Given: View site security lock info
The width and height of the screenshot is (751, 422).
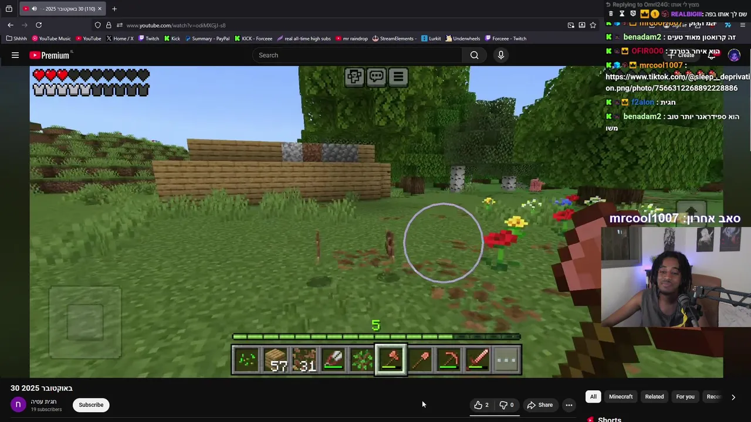Looking at the screenshot, I should pyautogui.click(x=109, y=25).
